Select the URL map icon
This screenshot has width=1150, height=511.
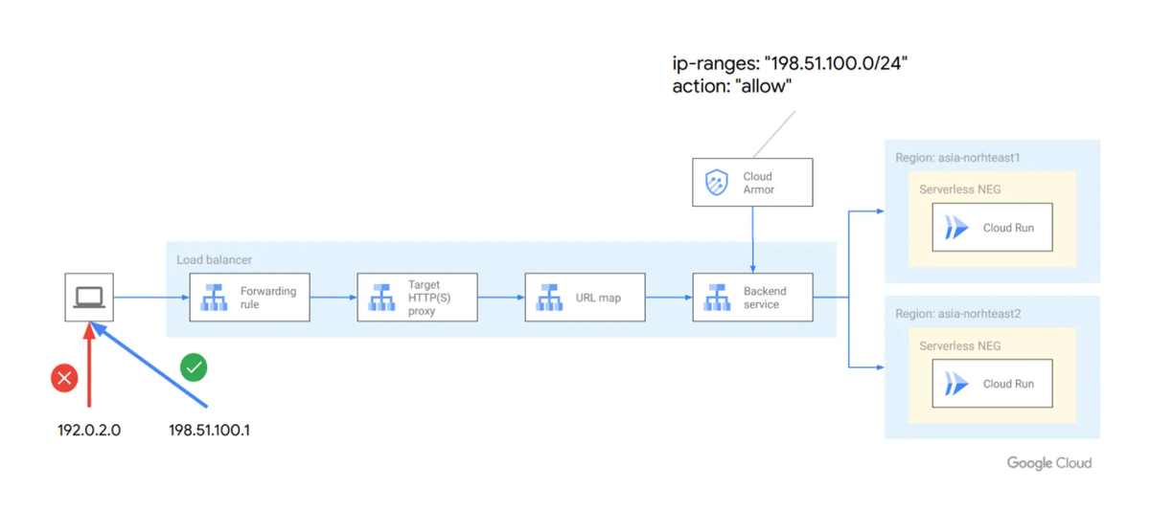[550, 298]
